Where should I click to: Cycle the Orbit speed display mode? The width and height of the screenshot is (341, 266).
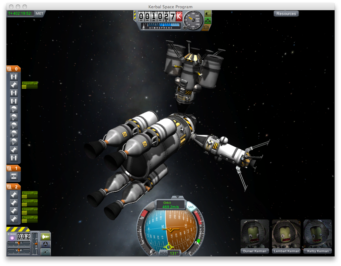170,205
